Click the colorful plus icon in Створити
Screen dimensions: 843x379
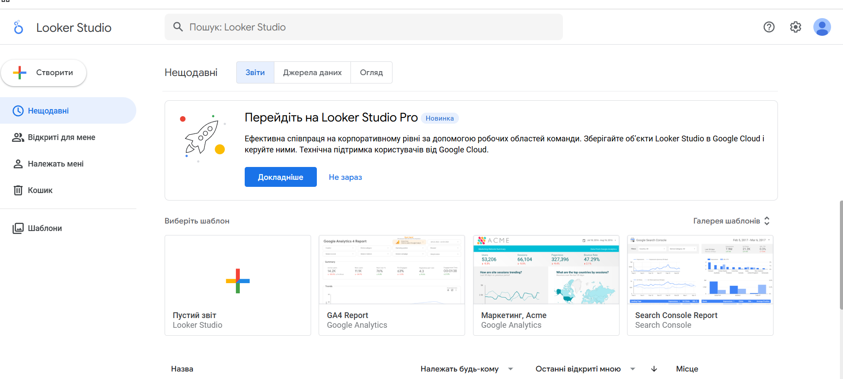(20, 72)
